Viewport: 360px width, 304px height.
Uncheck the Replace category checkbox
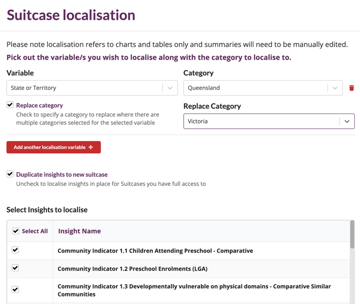click(x=10, y=105)
